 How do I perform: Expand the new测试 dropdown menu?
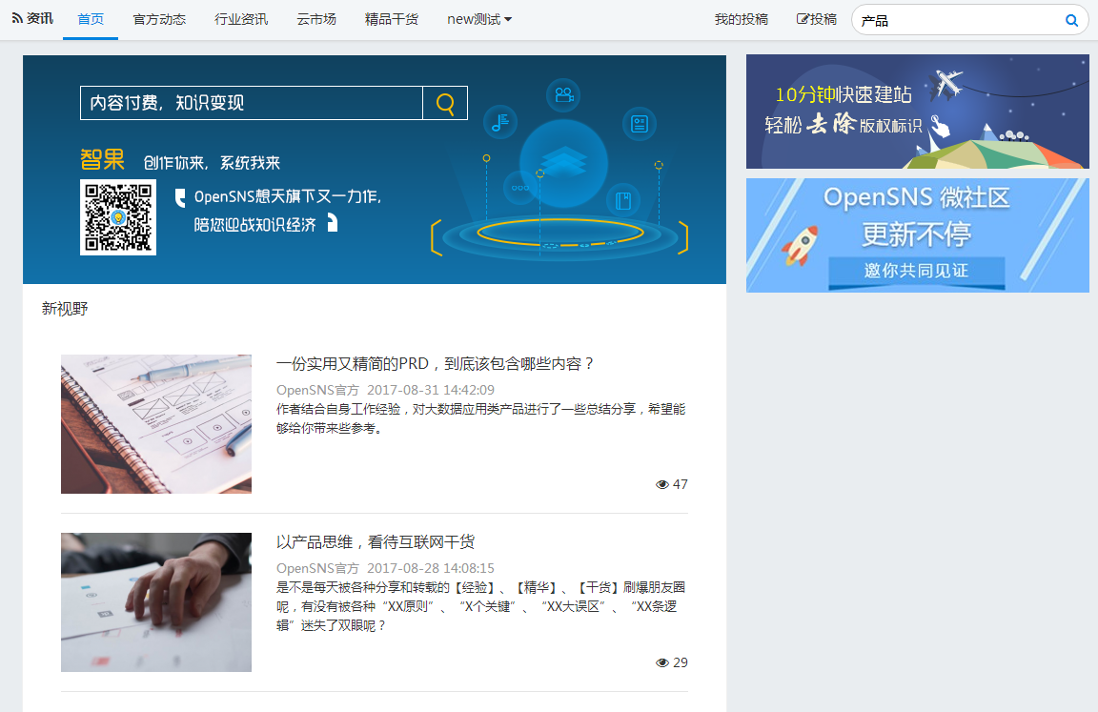point(479,20)
